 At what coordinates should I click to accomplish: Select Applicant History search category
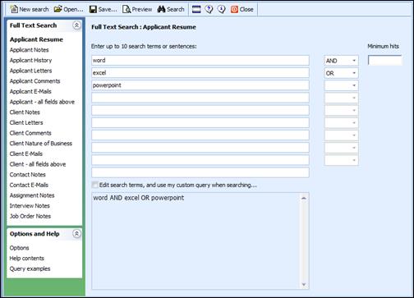[30, 60]
